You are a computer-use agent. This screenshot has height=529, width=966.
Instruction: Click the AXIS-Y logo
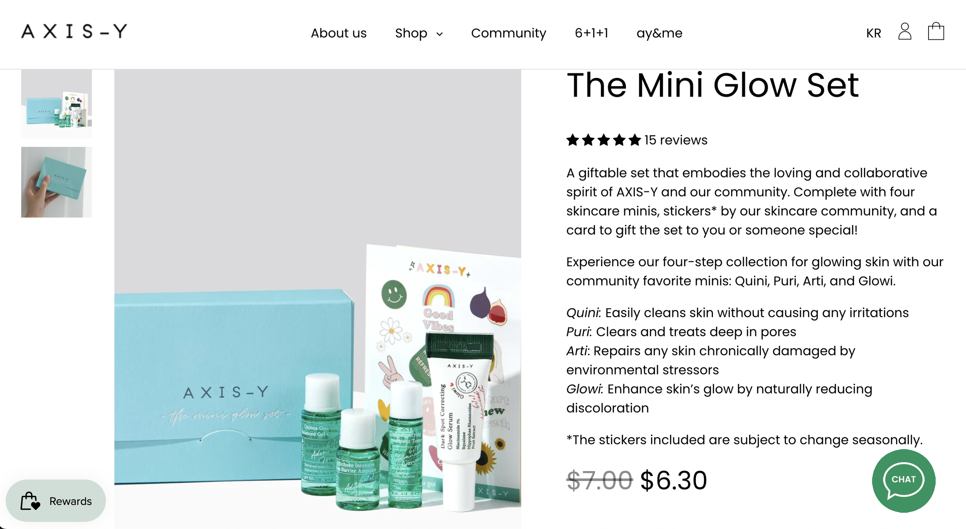(x=74, y=31)
